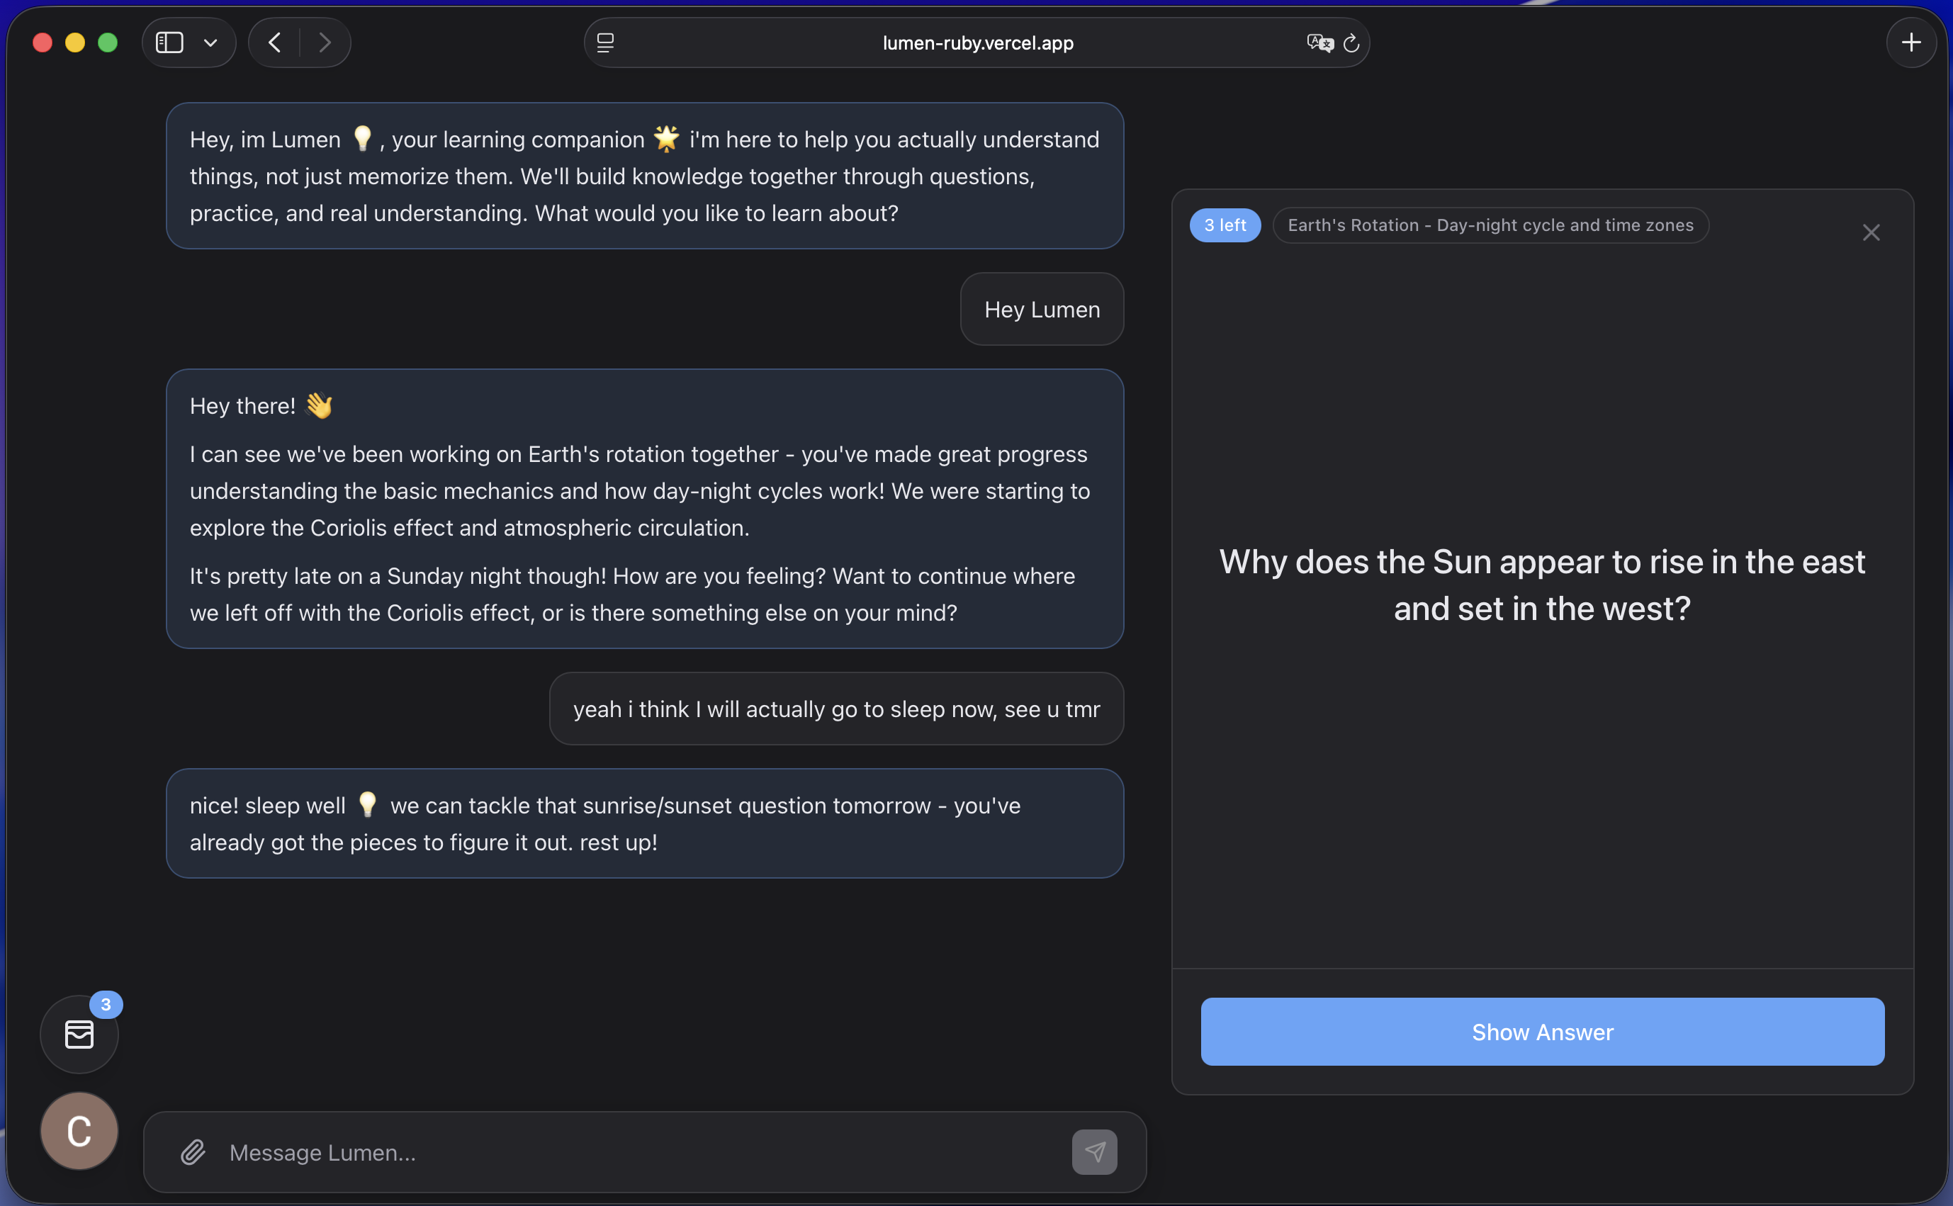
Task: Click the Message Lumen input field
Action: point(558,1151)
